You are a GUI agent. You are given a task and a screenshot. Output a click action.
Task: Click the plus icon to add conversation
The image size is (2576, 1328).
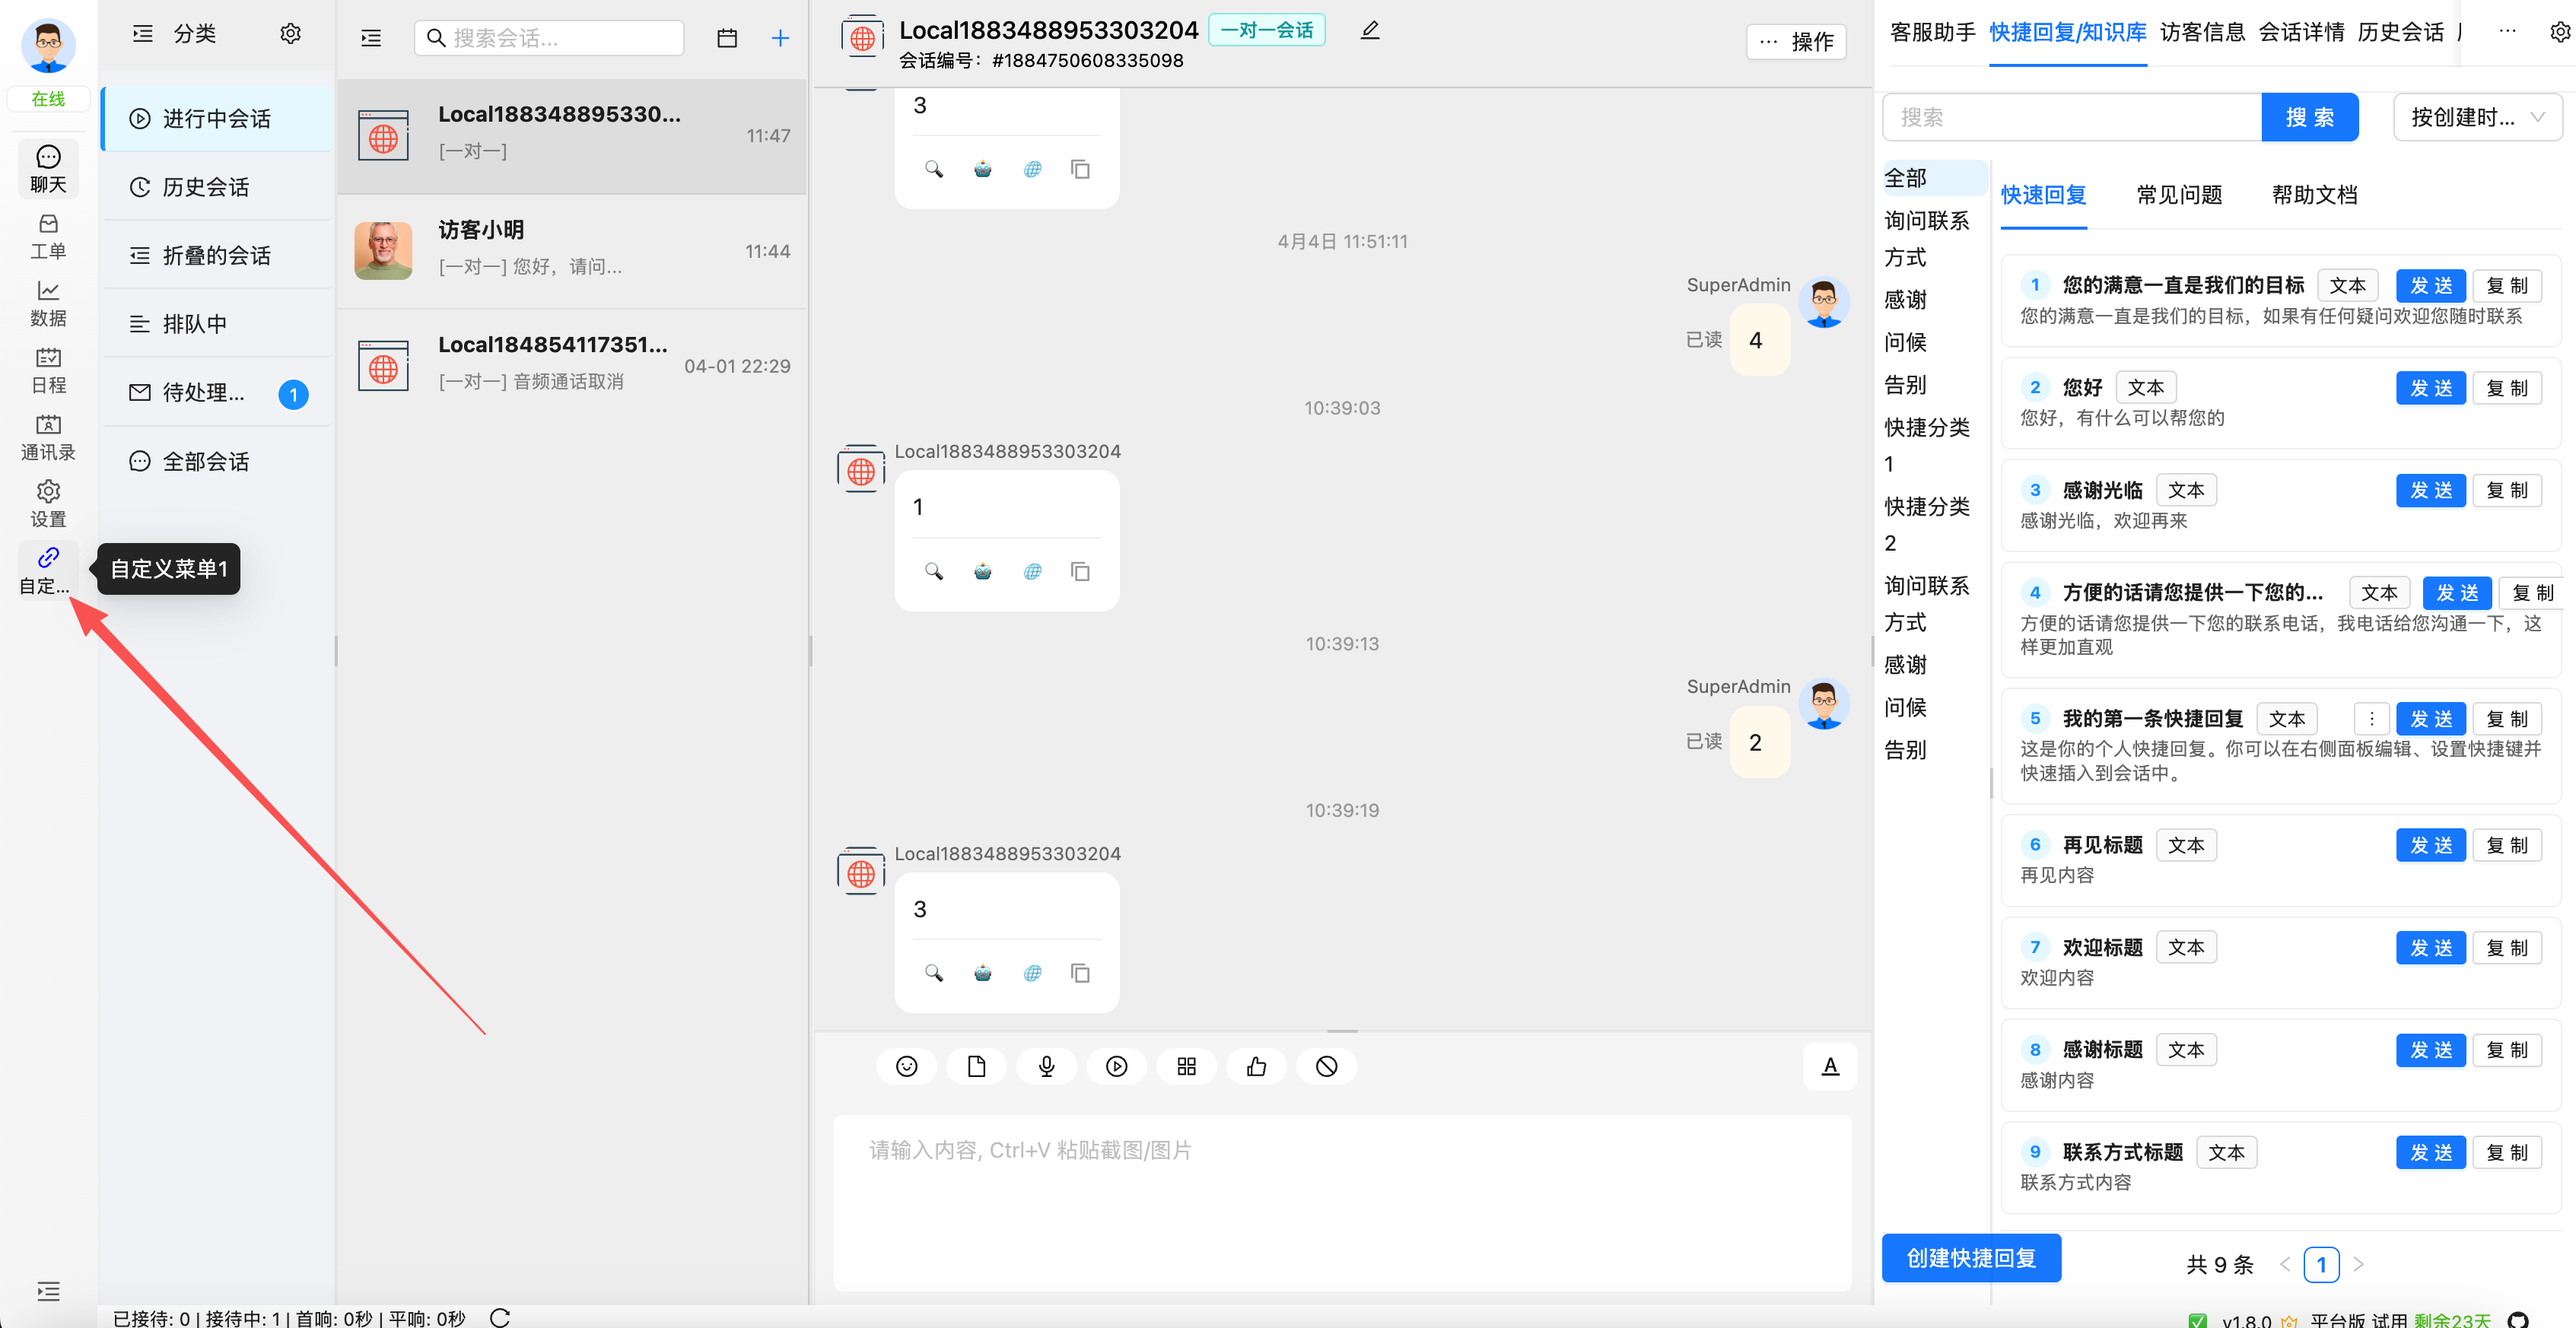point(780,38)
